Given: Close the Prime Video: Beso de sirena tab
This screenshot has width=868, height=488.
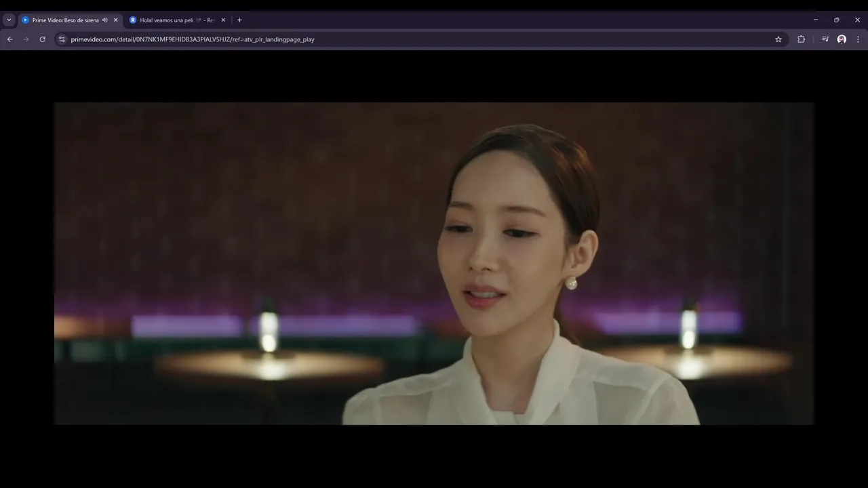Looking at the screenshot, I should point(115,20).
